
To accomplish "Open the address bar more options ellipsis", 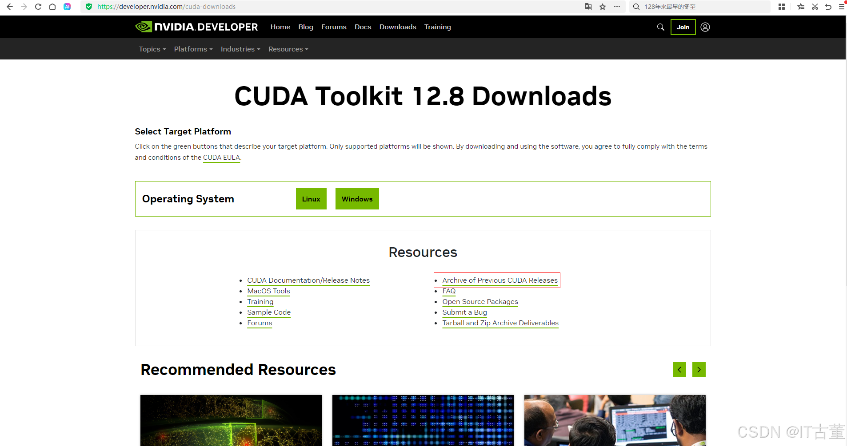I will click(617, 7).
